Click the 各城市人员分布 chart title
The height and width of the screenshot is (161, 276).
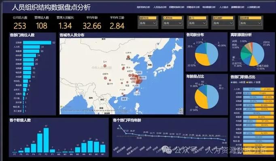tap(72, 35)
